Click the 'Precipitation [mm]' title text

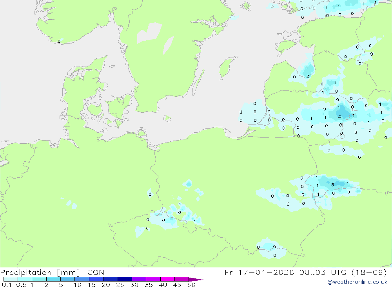tap(40, 273)
